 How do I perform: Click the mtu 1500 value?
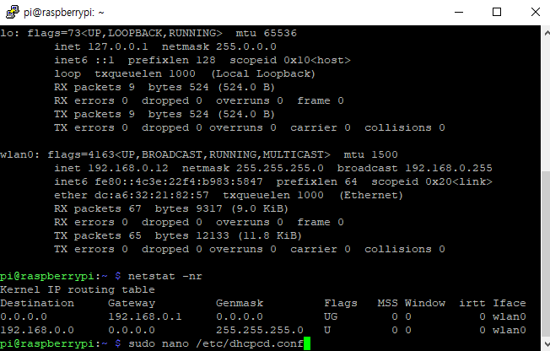(371, 154)
